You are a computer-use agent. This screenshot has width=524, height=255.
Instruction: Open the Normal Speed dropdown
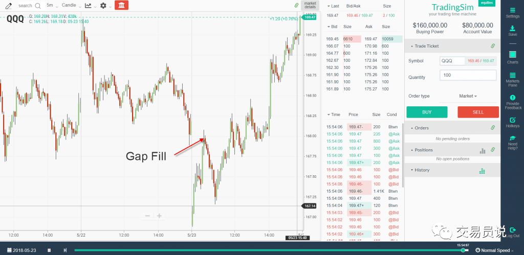pos(495,250)
